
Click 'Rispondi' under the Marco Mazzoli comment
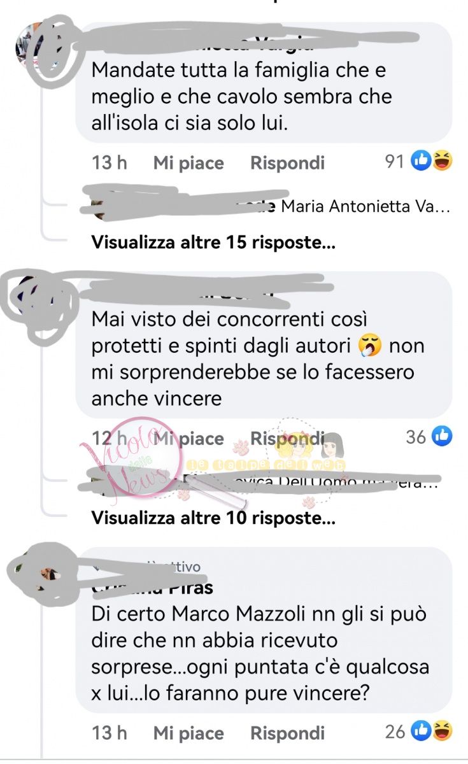(287, 733)
